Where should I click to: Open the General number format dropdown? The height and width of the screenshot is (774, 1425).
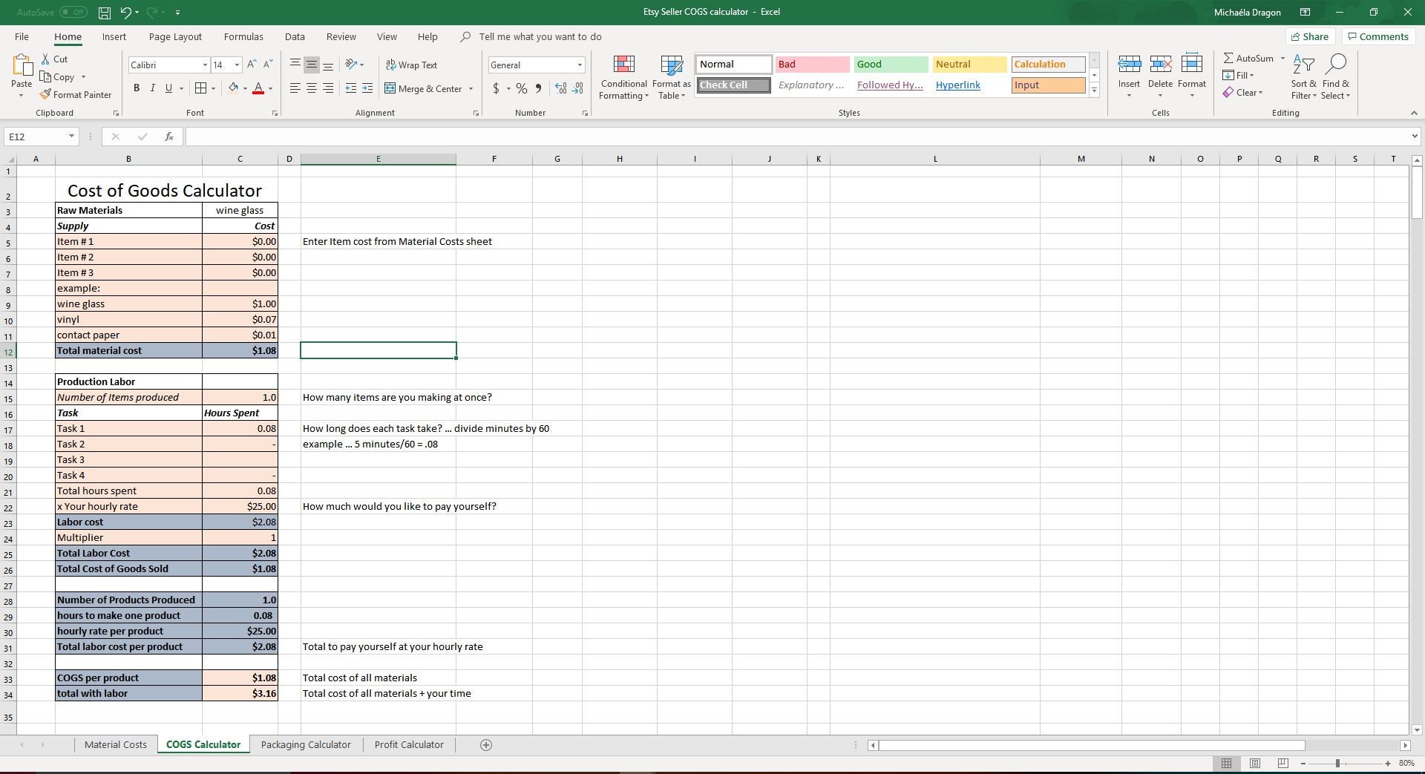[580, 65]
